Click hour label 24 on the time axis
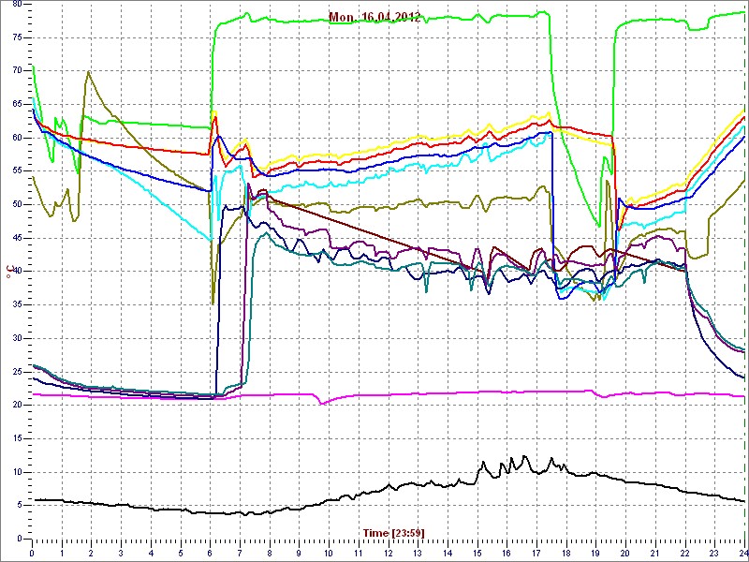 [x=743, y=554]
